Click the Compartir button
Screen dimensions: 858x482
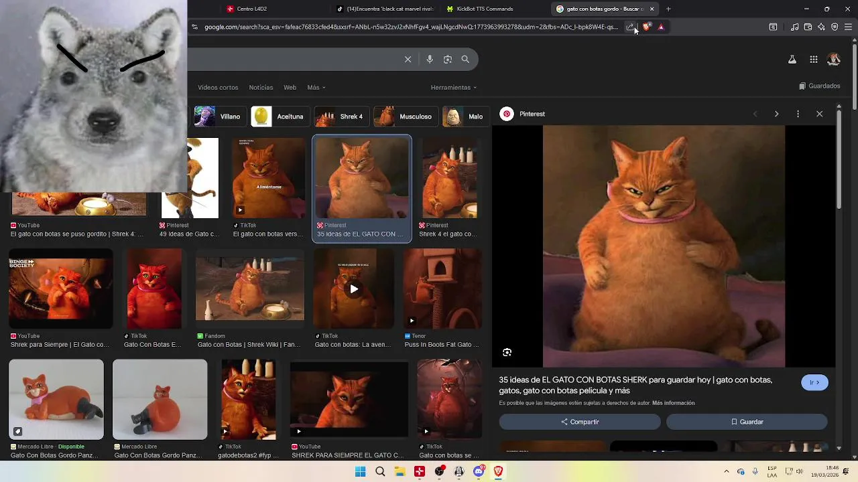(580, 422)
